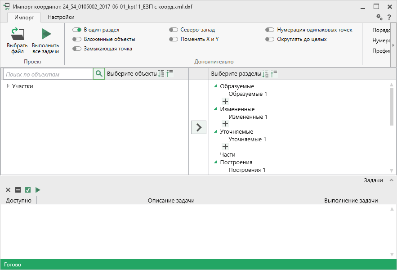
Task: Expand the Участки tree node
Action: point(8,86)
